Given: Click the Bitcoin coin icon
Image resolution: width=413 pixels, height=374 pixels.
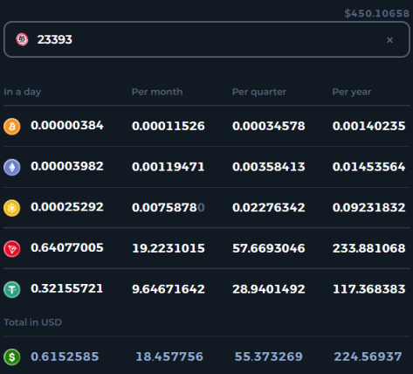Looking at the screenshot, I should [x=12, y=127].
